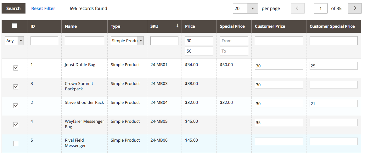Screen dimensions: 365x153
Task: Sort by the Type column header
Action: pyautogui.click(x=127, y=26)
